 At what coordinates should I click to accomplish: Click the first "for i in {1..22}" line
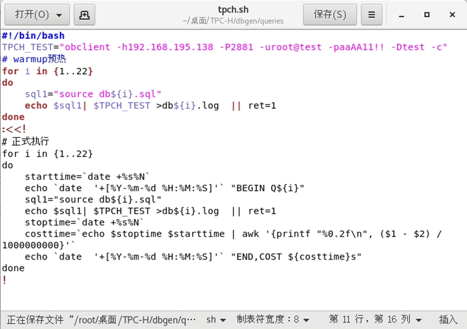[x=47, y=71]
